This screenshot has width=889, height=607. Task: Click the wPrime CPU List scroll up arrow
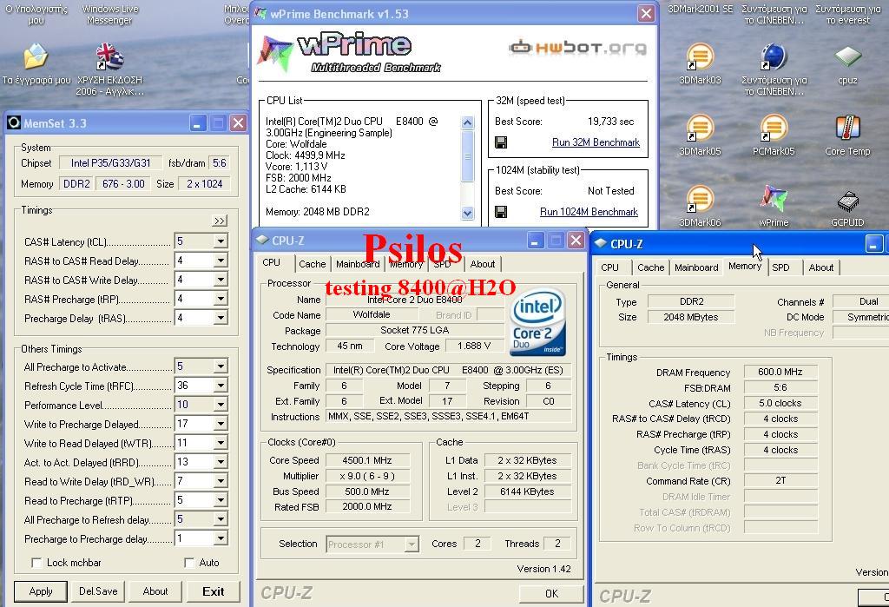(x=467, y=122)
